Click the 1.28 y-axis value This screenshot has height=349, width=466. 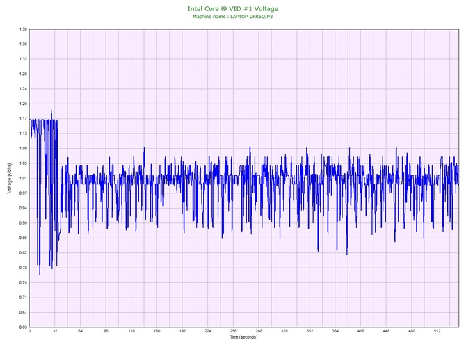23,74
